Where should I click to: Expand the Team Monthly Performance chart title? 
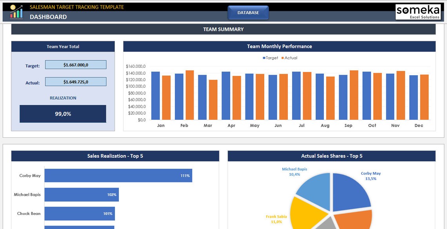[x=279, y=46]
